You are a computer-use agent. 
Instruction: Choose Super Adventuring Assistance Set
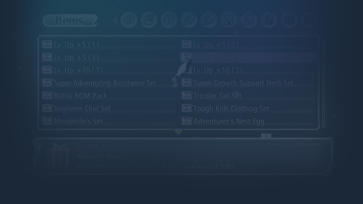pyautogui.click(x=109, y=83)
